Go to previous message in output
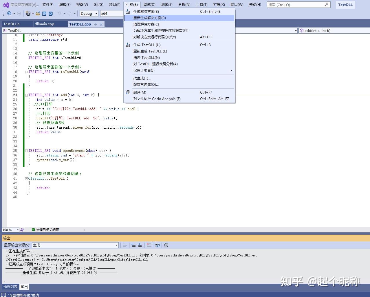Image resolution: width=370 pixels, height=297 pixels. [x=133, y=245]
